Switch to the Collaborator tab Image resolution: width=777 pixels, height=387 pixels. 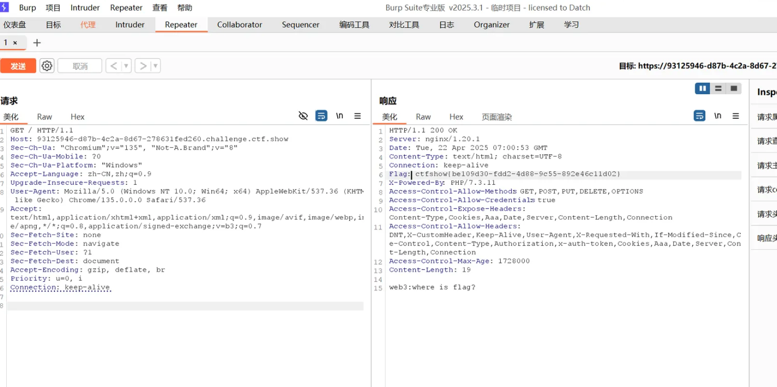pos(240,25)
